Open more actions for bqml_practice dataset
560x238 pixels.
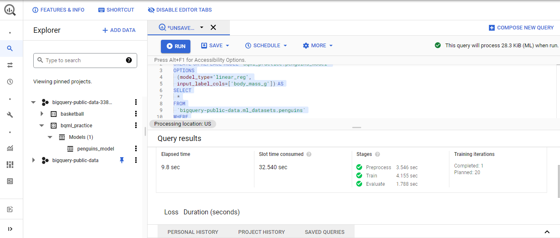136,125
